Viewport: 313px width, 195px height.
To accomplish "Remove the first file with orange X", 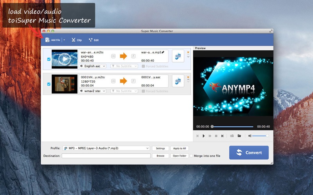I will (188, 52).
